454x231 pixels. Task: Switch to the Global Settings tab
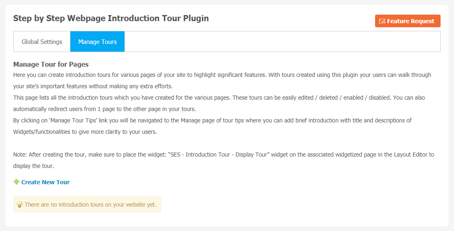[42, 41]
